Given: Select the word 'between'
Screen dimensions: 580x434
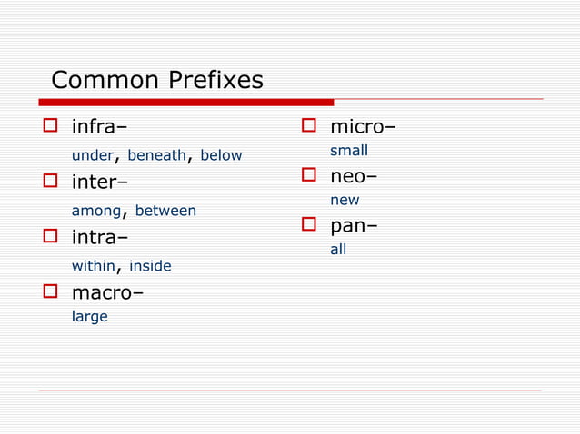Looking at the screenshot, I should [165, 211].
